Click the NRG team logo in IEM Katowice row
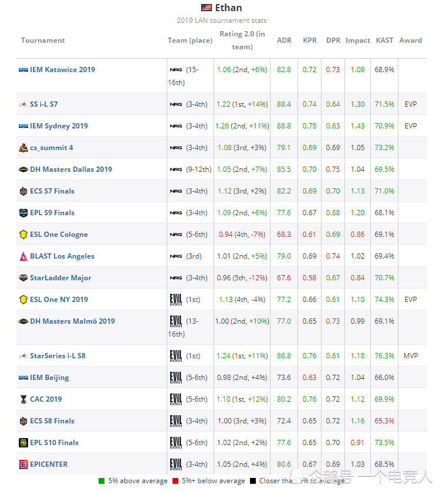 176,70
